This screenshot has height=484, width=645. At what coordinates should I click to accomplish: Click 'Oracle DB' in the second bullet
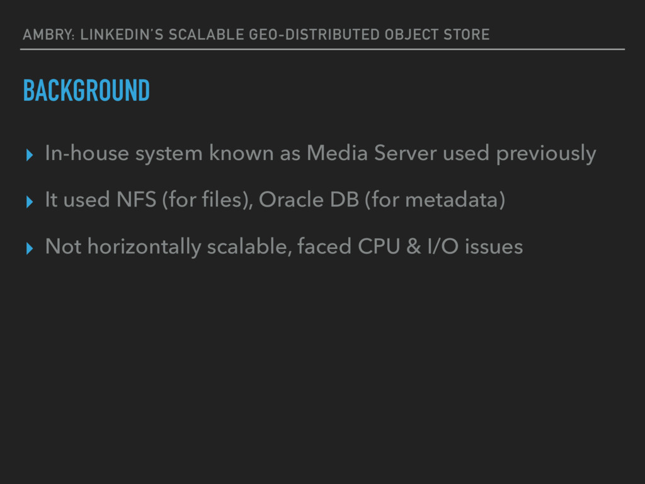309,200
